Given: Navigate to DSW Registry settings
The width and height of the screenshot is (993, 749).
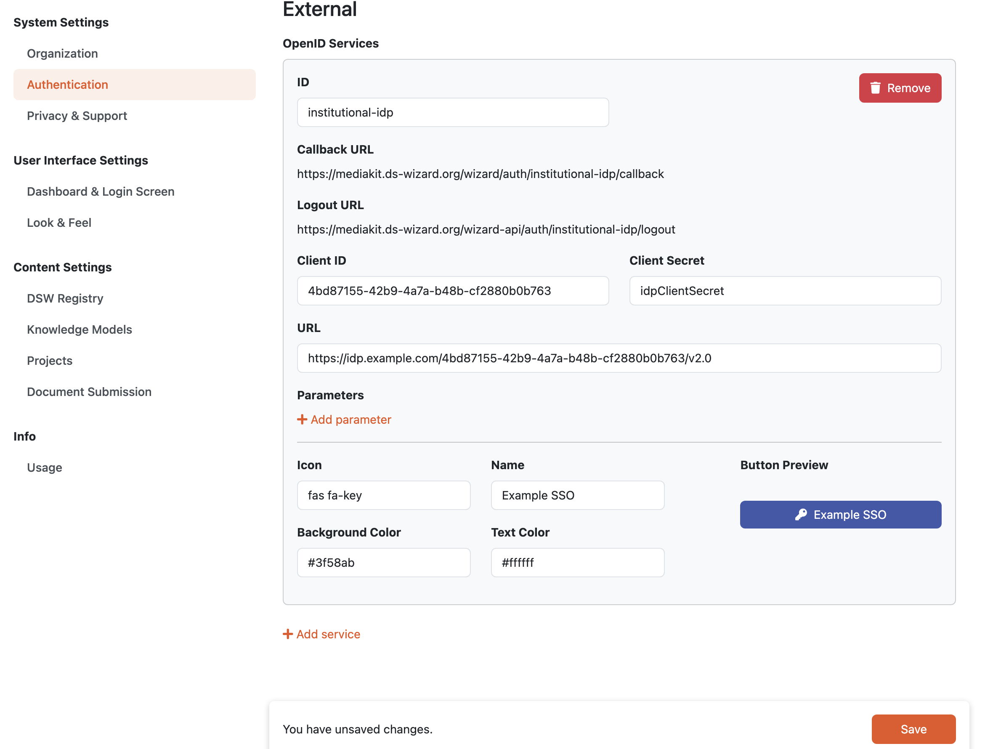Looking at the screenshot, I should pyautogui.click(x=65, y=299).
